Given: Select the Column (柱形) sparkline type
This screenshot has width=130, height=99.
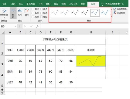Looking at the screenshot, I should click(x=20, y=12).
